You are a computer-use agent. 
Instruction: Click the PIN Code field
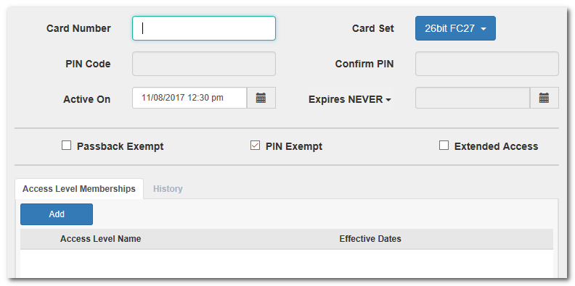pos(204,64)
